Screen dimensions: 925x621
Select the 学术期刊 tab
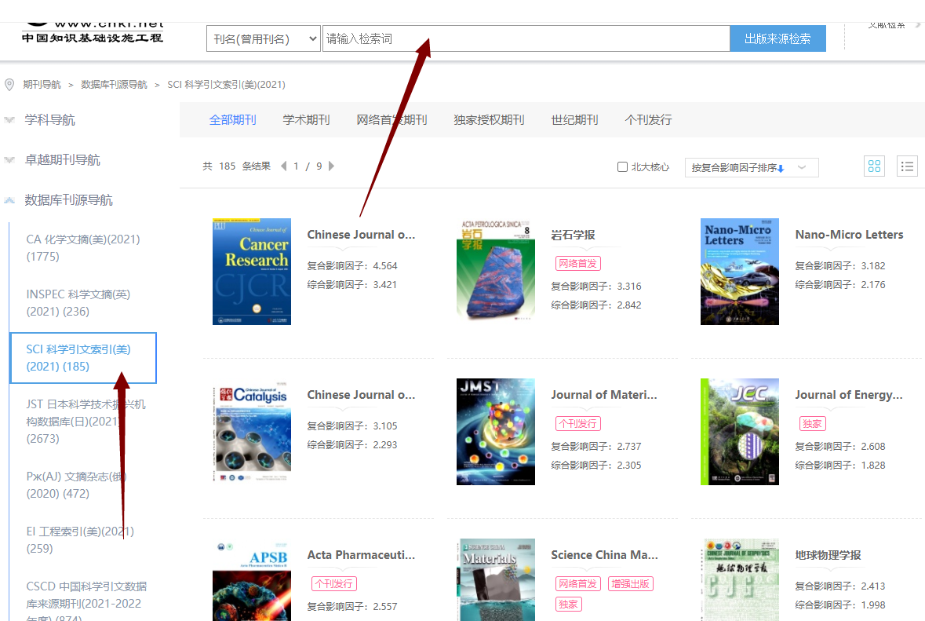click(306, 120)
